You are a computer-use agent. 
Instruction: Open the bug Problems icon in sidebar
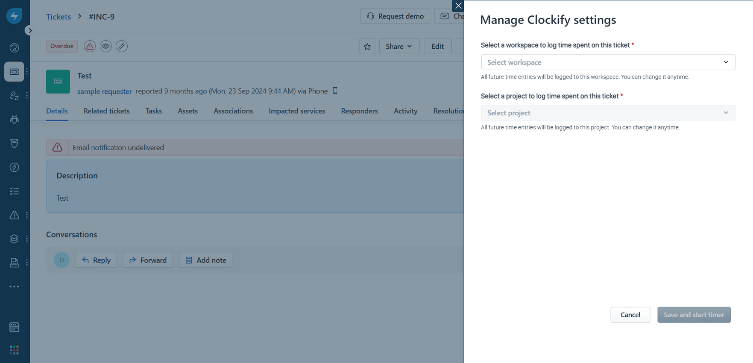pyautogui.click(x=15, y=120)
